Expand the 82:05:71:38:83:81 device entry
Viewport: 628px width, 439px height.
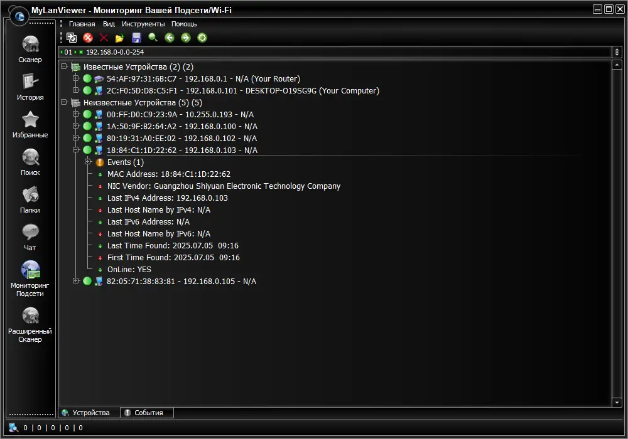pos(76,281)
